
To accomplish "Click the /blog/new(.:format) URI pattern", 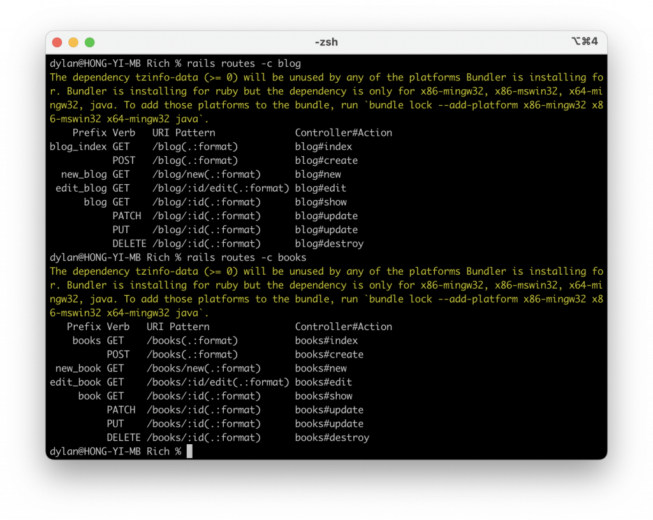I will [x=207, y=175].
